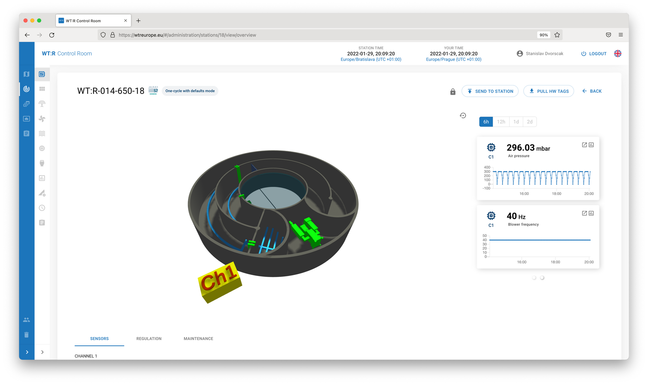Screen dimensions: 648x385
Task: Click PULL HW TAGS button
Action: (549, 91)
